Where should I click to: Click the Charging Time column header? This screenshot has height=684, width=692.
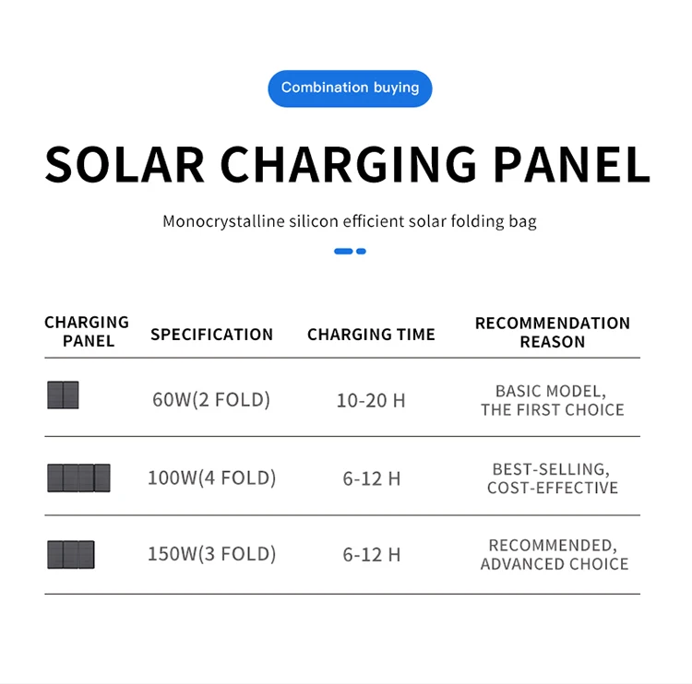[x=371, y=335]
